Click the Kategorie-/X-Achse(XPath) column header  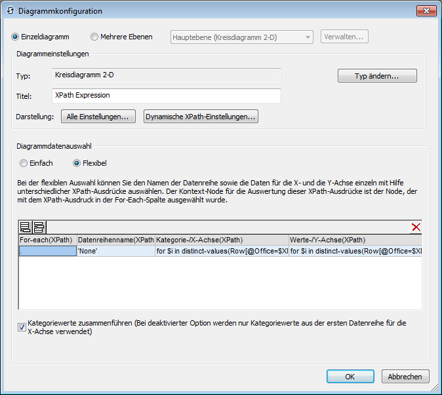coord(222,240)
